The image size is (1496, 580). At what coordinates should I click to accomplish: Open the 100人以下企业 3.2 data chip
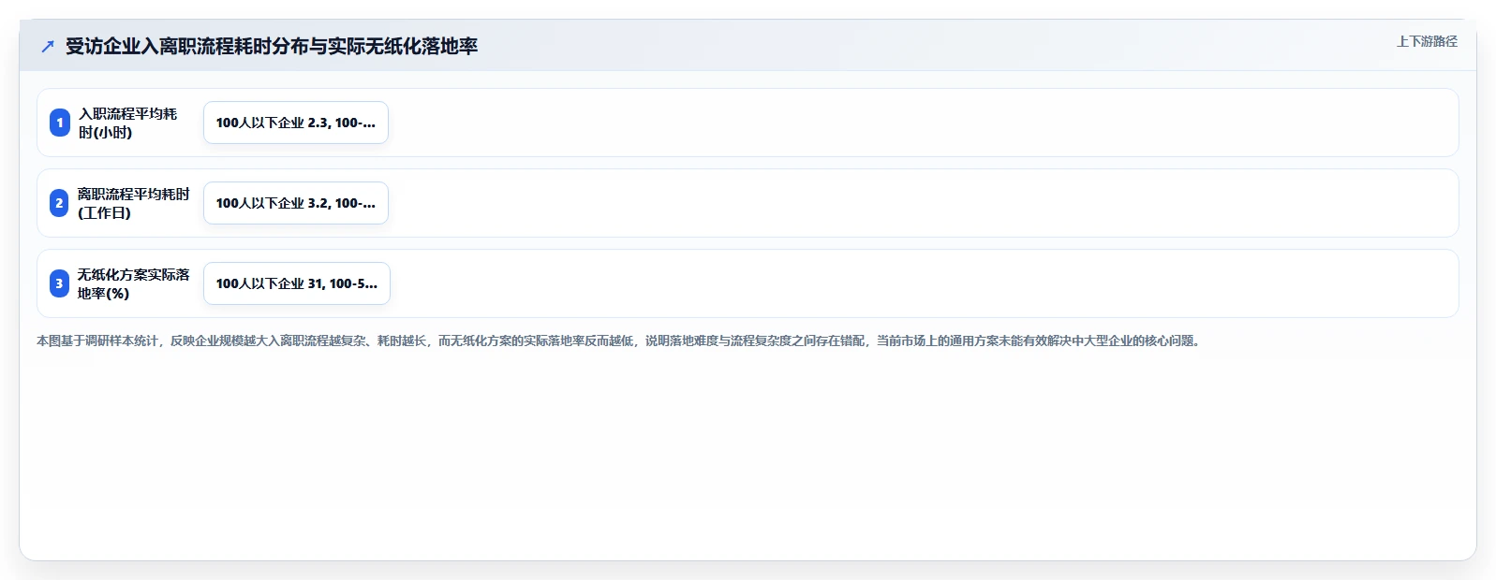pos(296,203)
